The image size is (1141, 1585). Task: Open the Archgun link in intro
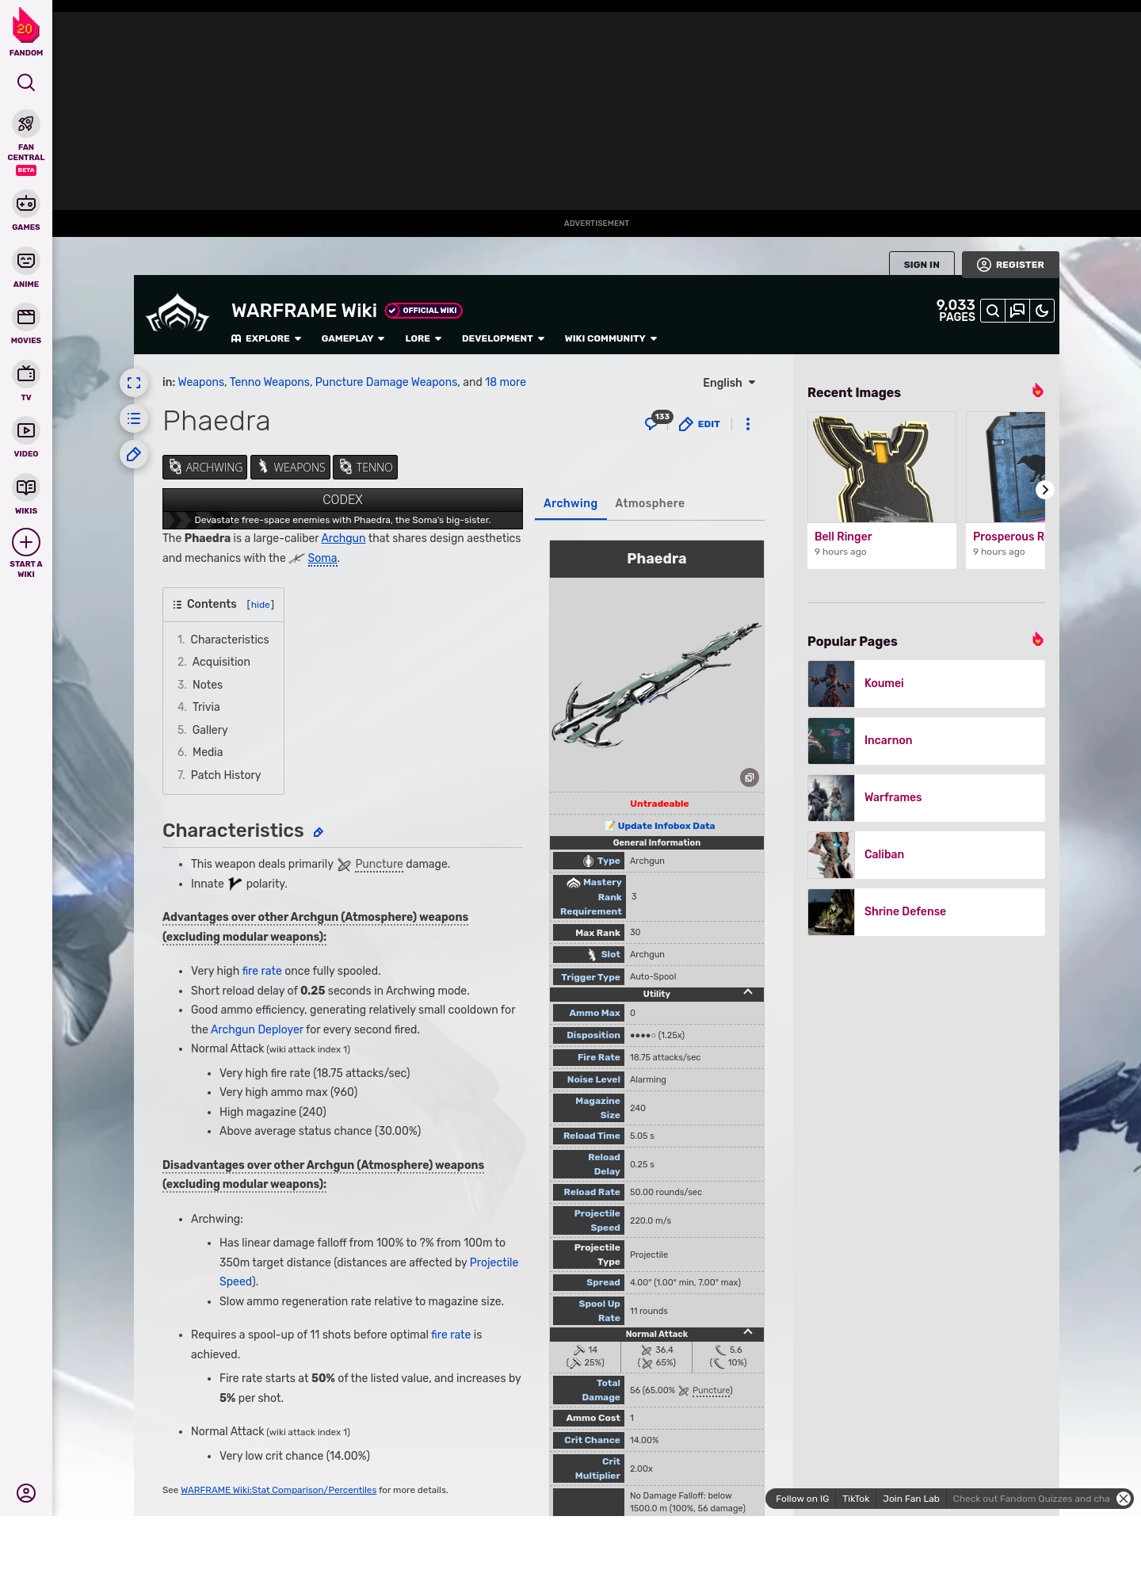pyautogui.click(x=343, y=538)
